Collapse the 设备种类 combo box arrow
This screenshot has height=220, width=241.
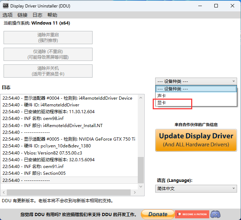tap(234, 82)
